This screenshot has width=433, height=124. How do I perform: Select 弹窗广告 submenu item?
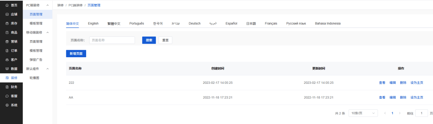click(38, 60)
